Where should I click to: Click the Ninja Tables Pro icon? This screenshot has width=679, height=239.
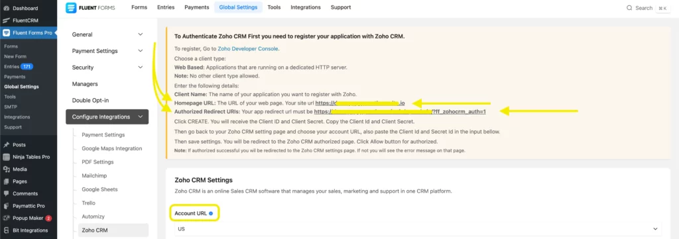point(7,157)
